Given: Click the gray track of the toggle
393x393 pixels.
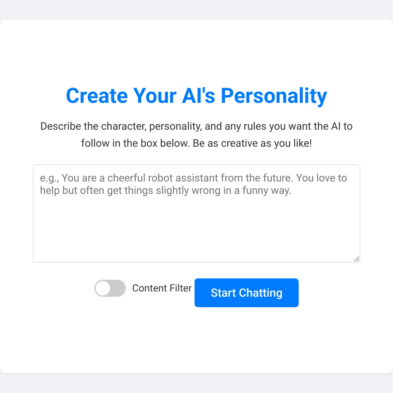Looking at the screenshot, I should (x=119, y=288).
